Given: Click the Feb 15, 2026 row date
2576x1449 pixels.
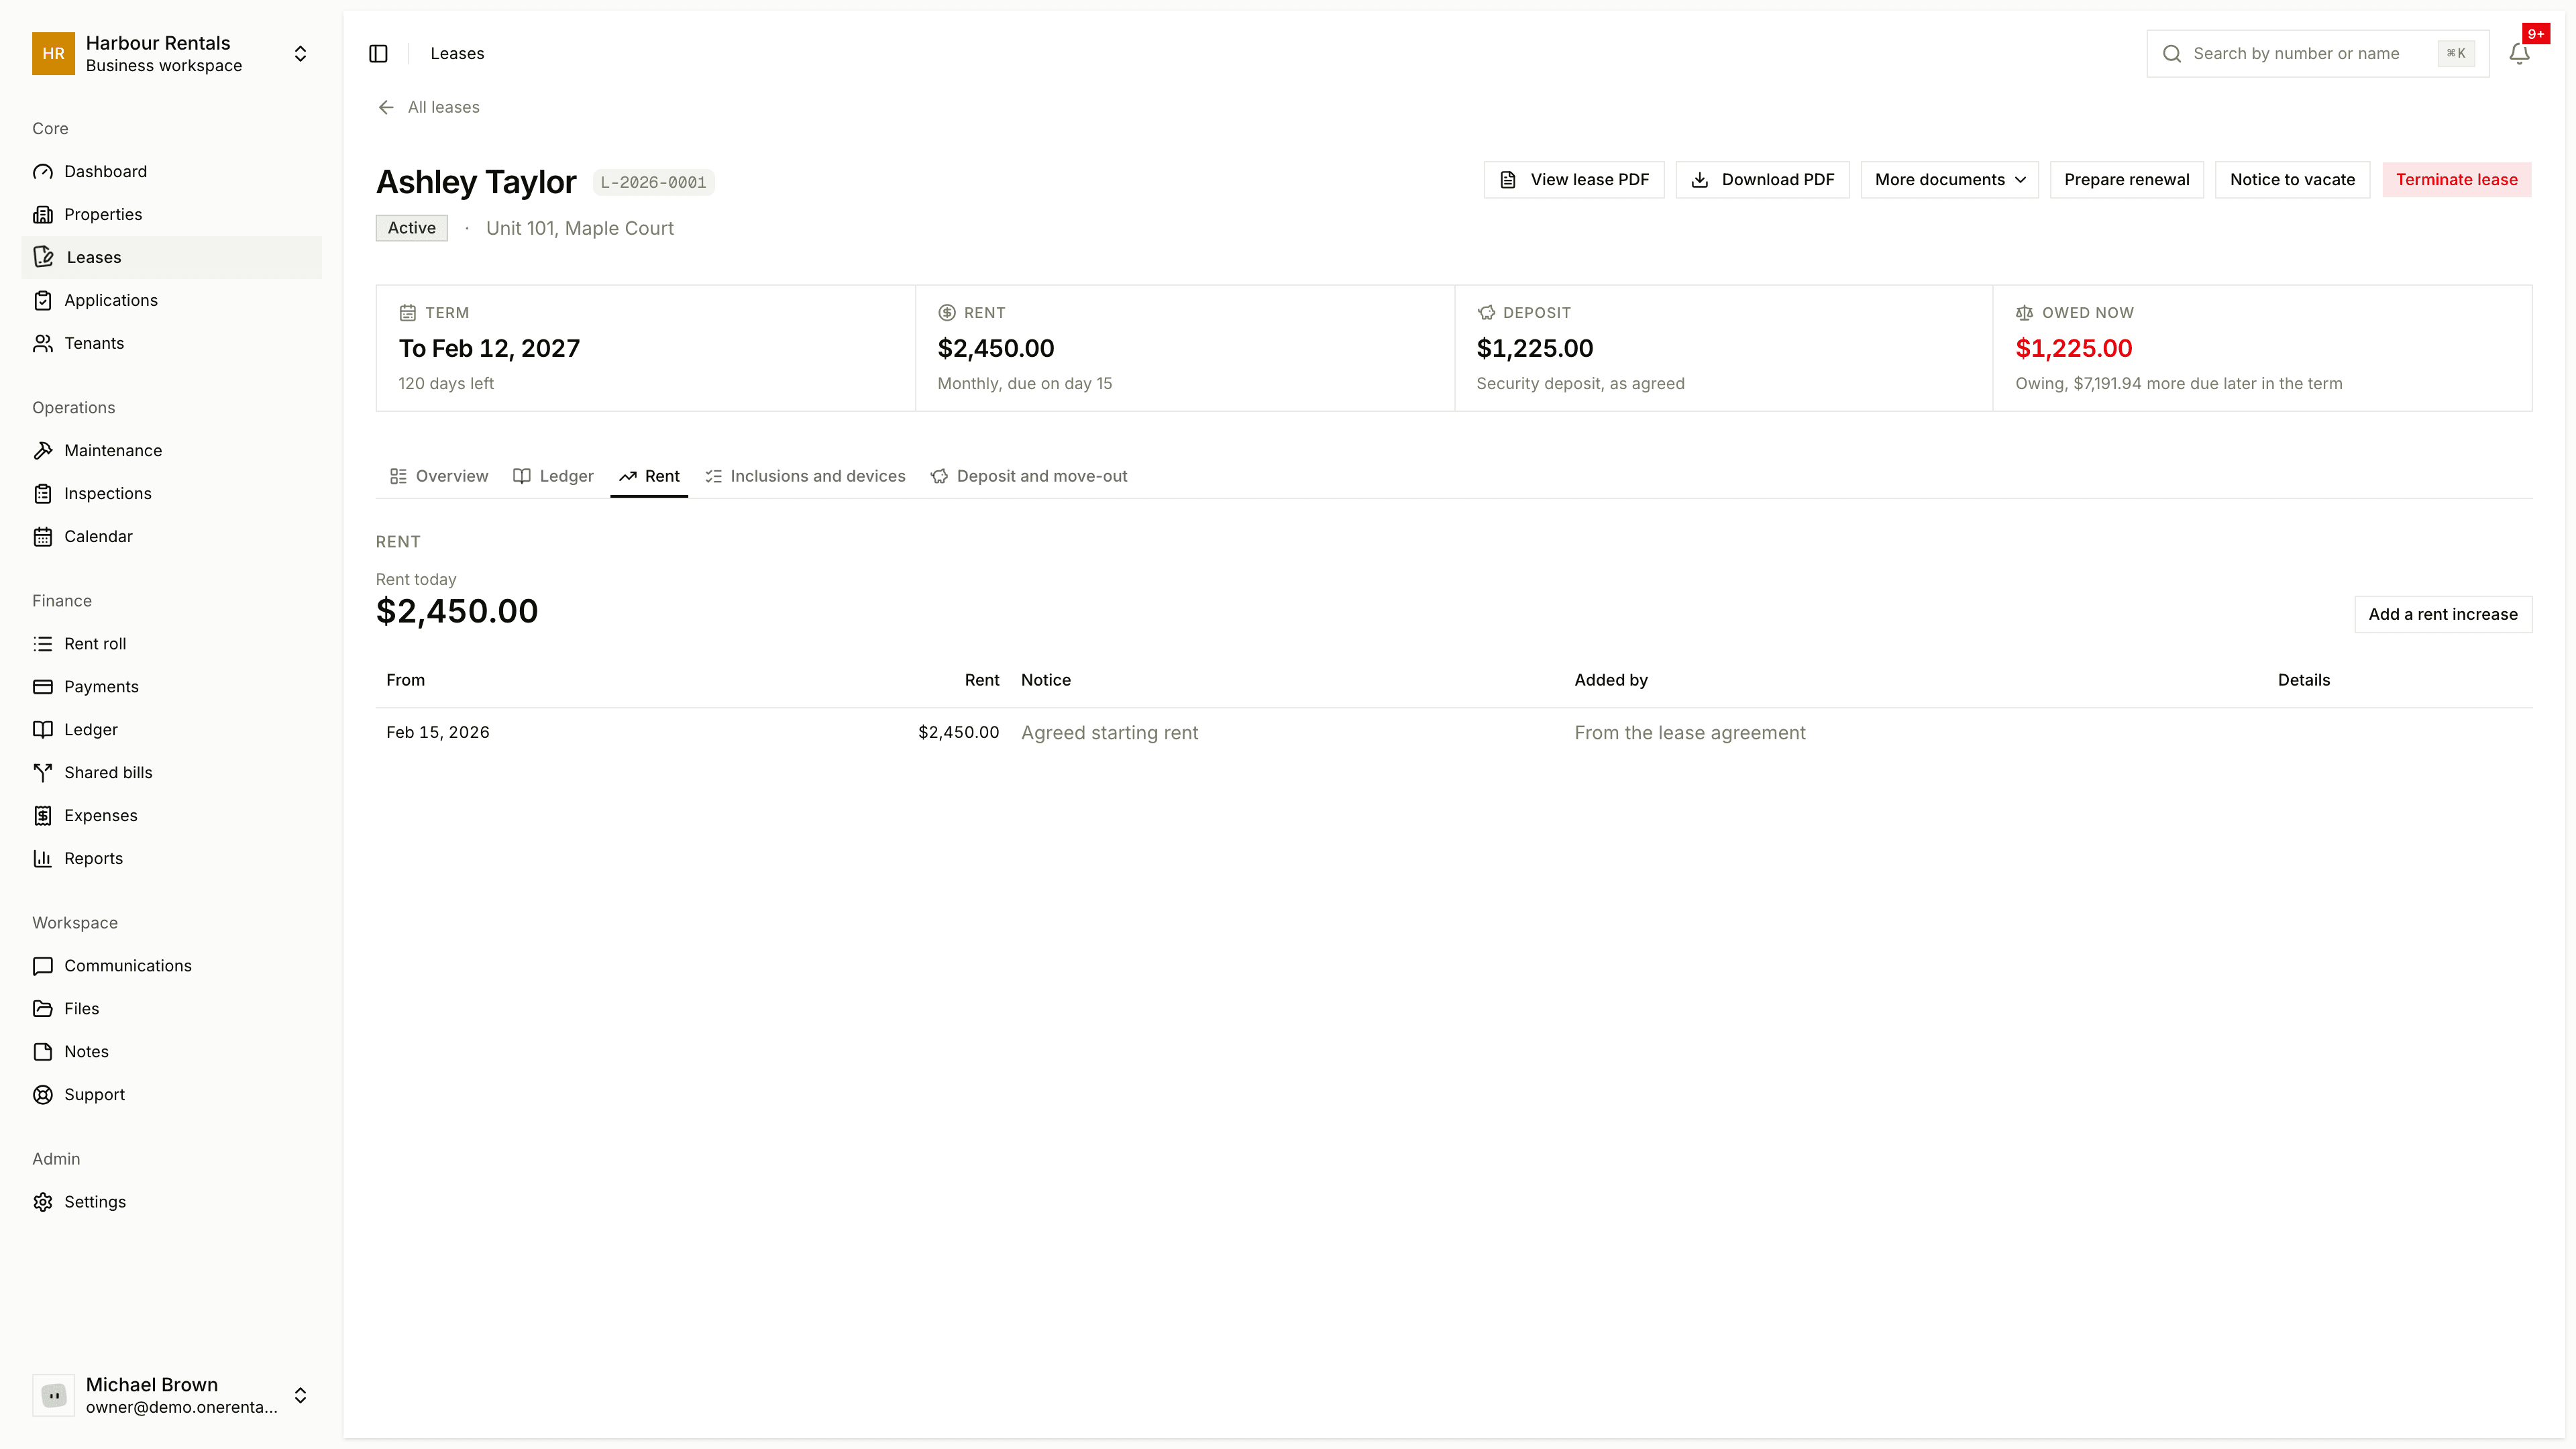Looking at the screenshot, I should (438, 733).
